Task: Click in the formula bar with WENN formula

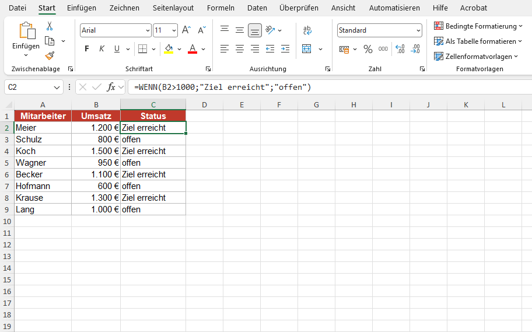Action: (330, 88)
